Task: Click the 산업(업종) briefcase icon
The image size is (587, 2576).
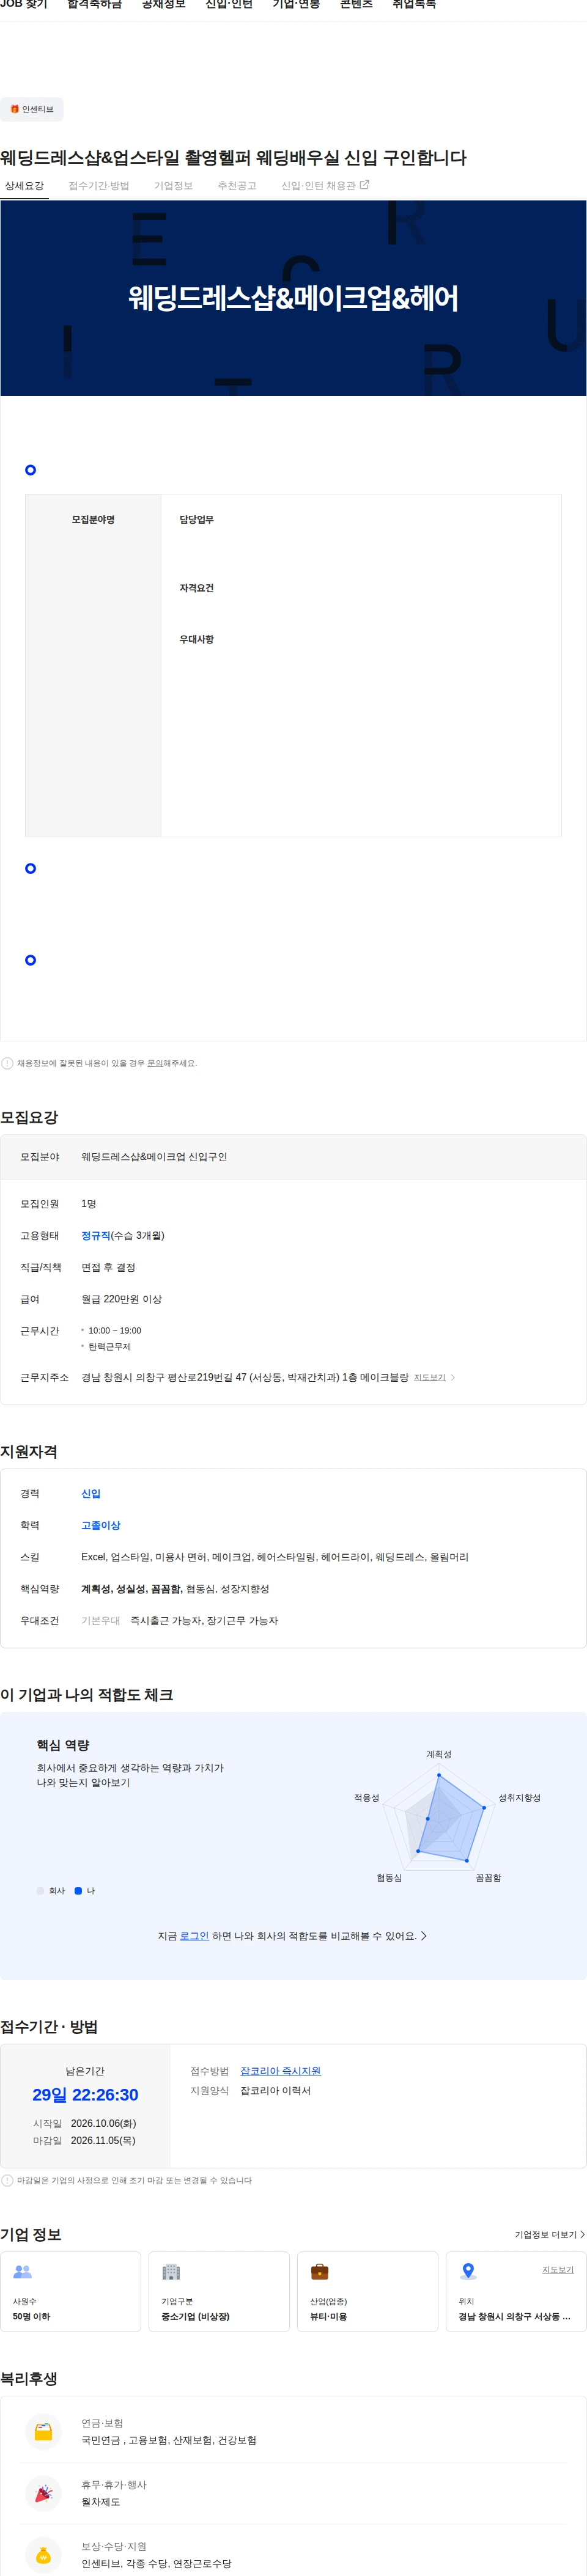Action: pyautogui.click(x=320, y=2272)
